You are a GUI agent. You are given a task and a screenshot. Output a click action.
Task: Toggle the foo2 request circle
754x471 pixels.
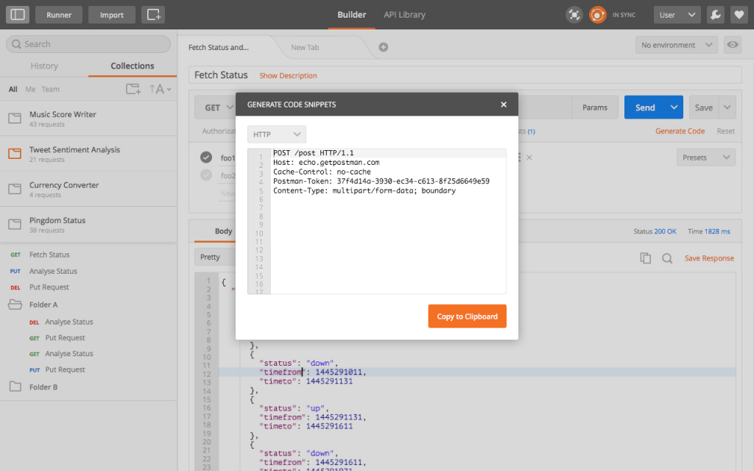[x=207, y=174]
